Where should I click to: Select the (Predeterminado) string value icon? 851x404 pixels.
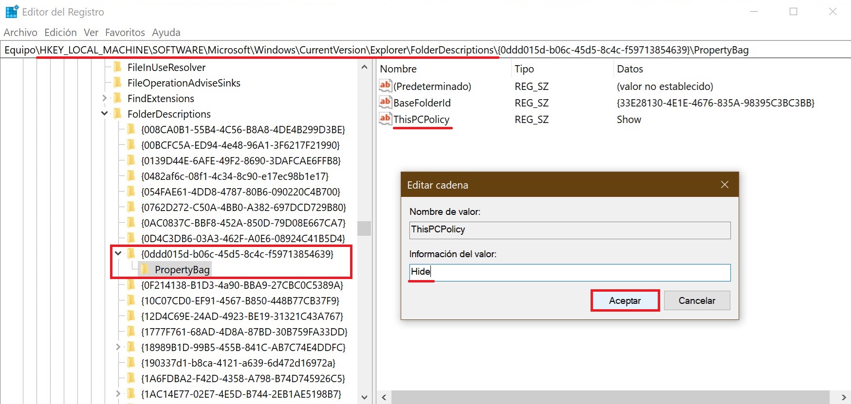point(385,86)
